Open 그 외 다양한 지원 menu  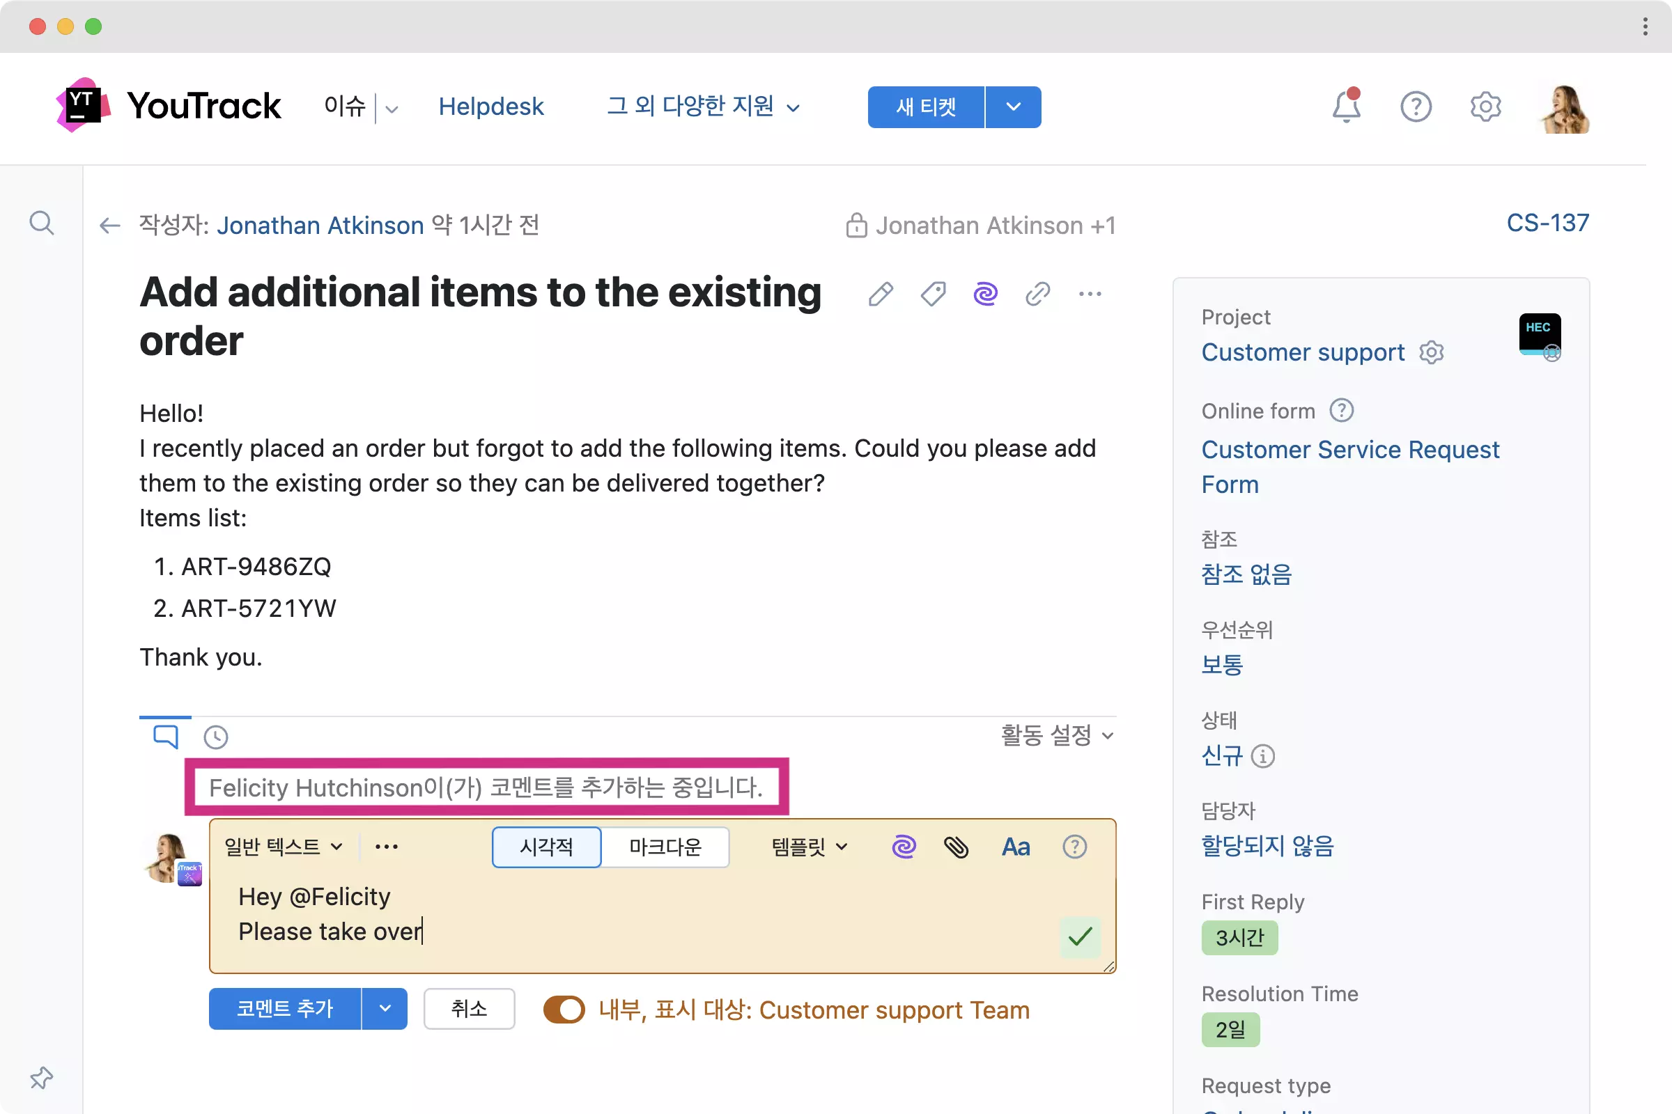click(x=702, y=107)
